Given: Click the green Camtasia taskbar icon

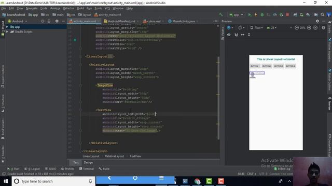Looking at the screenshot, I should tap(209, 181).
